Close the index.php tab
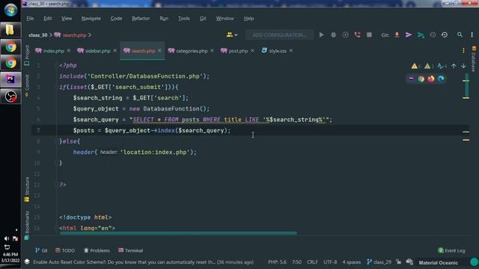The image size is (479, 269). pyautogui.click(x=69, y=51)
